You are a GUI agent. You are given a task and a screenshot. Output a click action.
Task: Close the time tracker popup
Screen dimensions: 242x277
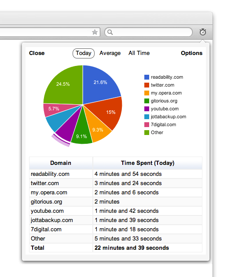click(x=37, y=53)
